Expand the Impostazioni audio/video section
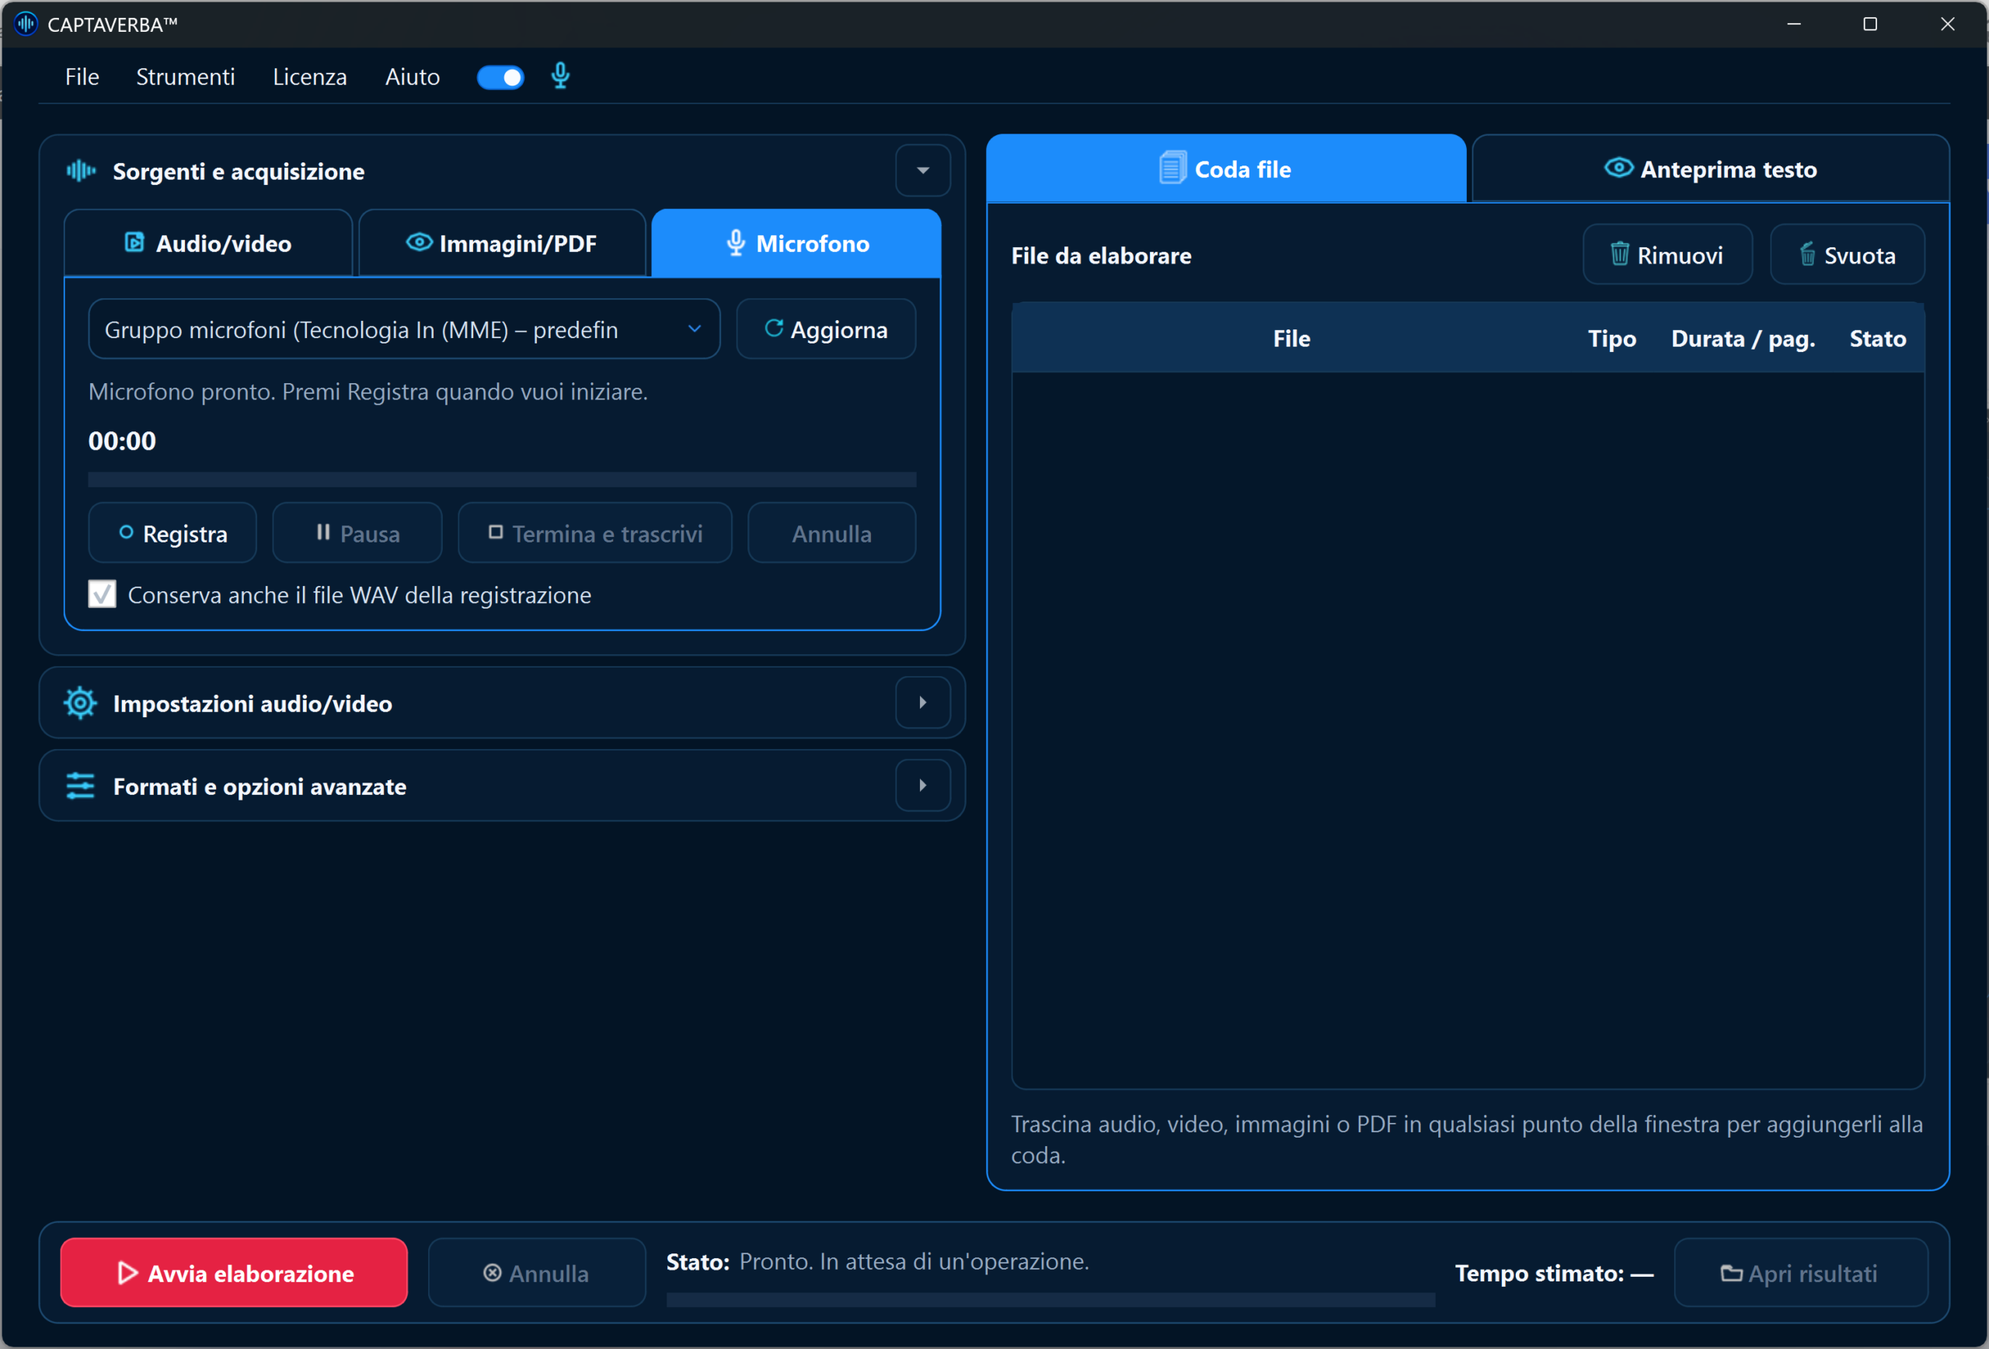The width and height of the screenshot is (1989, 1349). pyautogui.click(x=922, y=702)
